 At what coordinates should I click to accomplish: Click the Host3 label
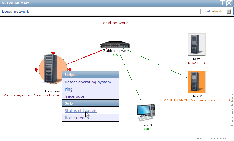point(147,125)
